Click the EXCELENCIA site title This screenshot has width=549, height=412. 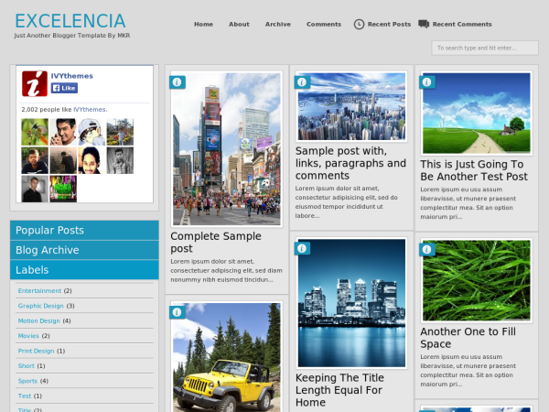[x=70, y=21]
